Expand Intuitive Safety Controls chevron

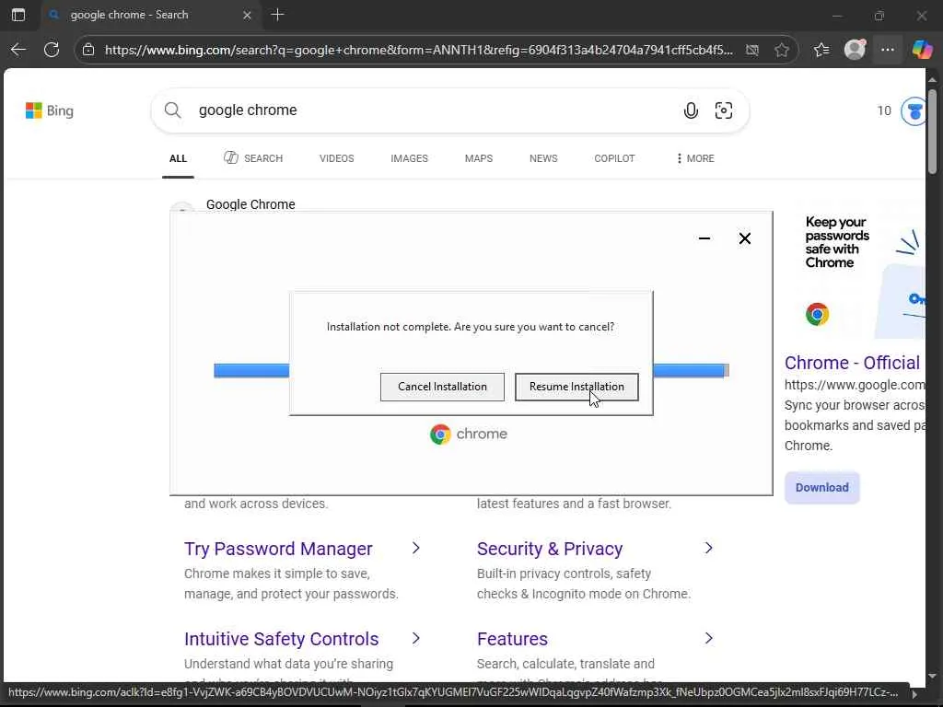pos(415,638)
